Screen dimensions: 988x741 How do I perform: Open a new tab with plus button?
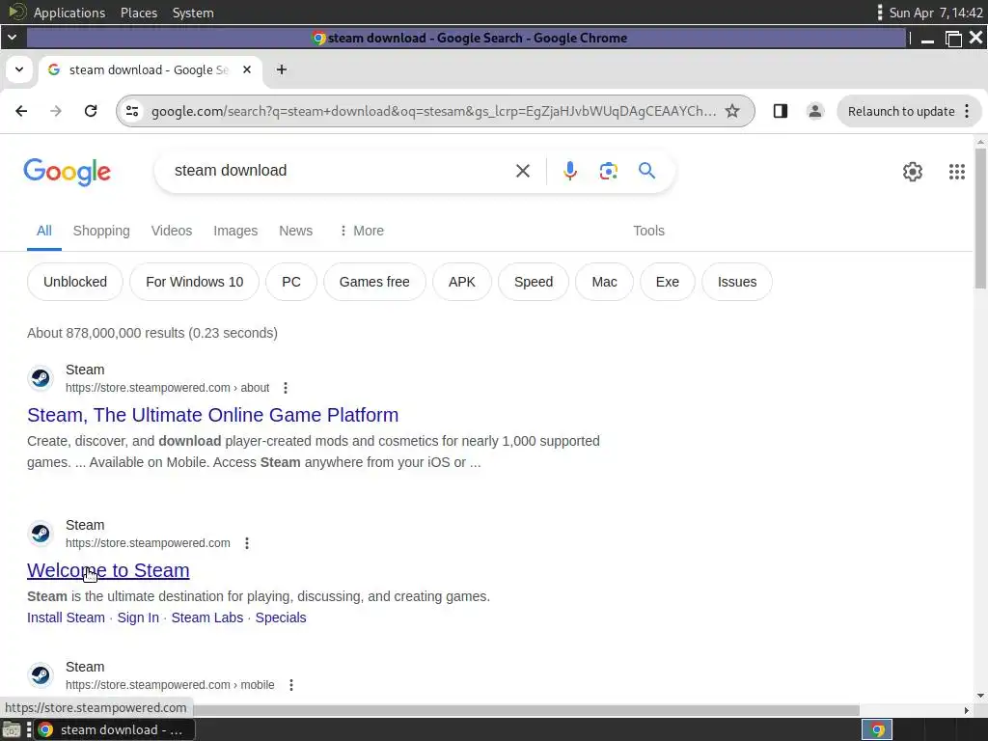pos(282,69)
